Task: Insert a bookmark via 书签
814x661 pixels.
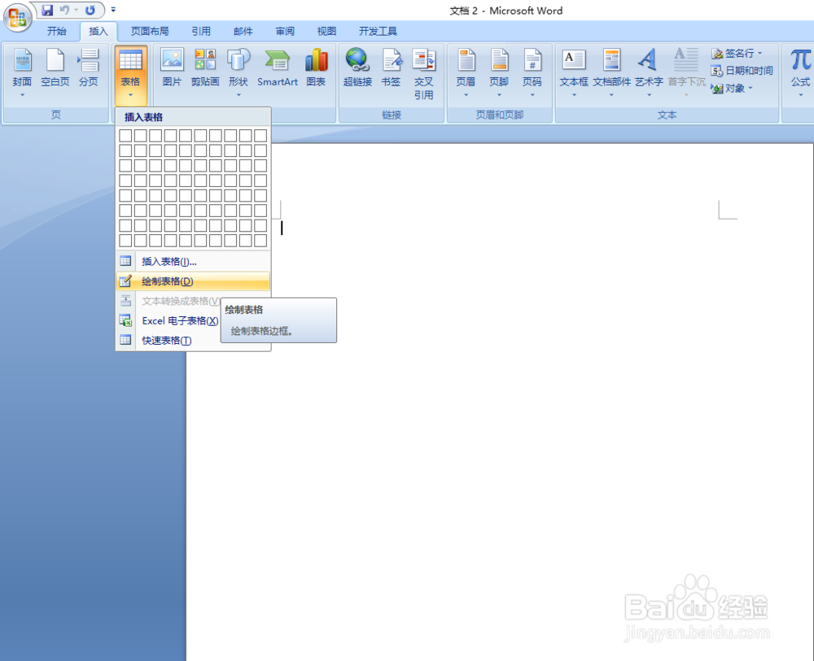Action: [x=391, y=67]
